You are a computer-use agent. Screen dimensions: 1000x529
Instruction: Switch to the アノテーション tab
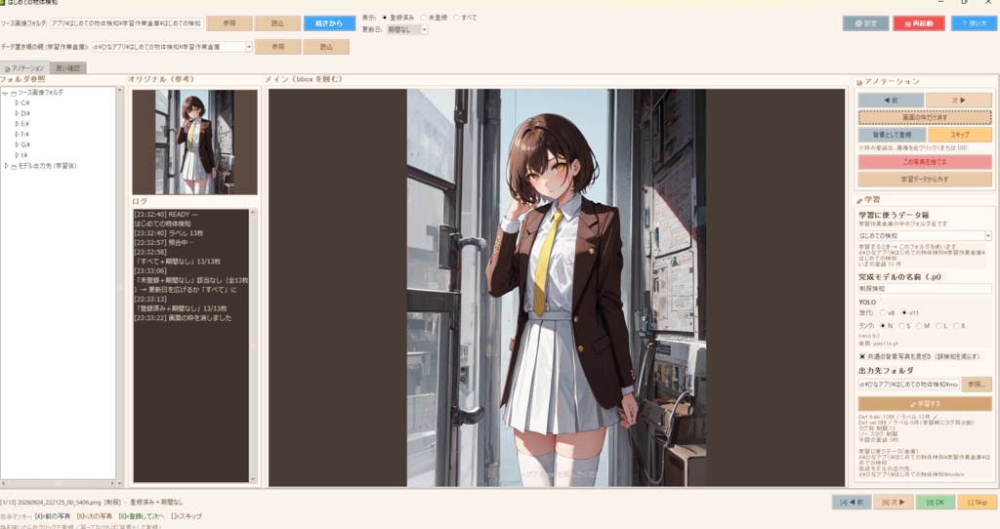click(x=24, y=67)
